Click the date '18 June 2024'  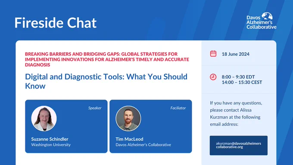235,54
